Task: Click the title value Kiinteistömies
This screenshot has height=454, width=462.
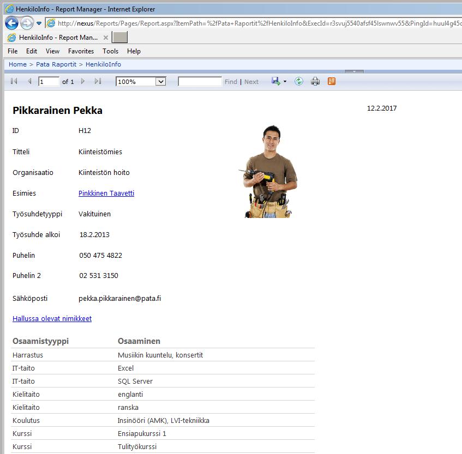Action: (100, 152)
